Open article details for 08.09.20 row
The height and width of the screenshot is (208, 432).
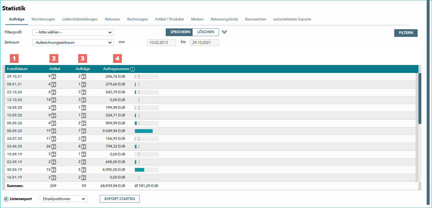(x=54, y=131)
